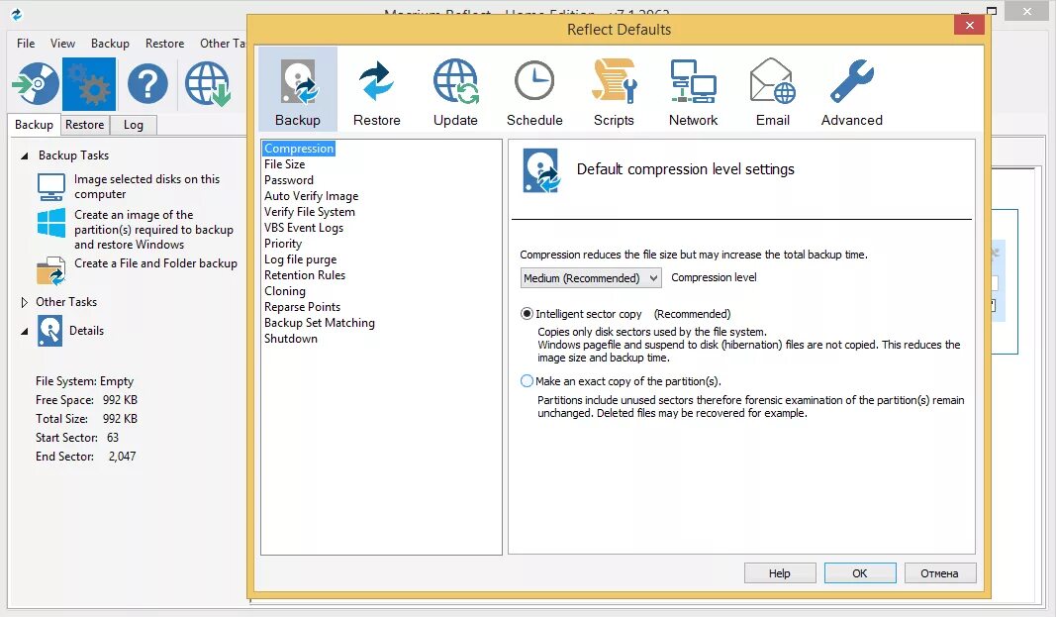Screen dimensions: 1056x617
Task: Click the Help button
Action: pyautogui.click(x=780, y=573)
